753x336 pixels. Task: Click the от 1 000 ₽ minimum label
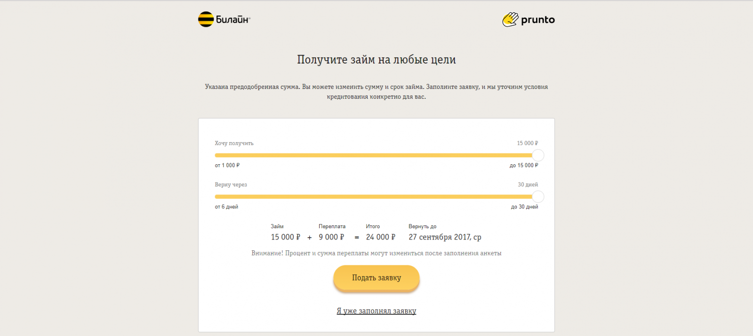coord(227,165)
